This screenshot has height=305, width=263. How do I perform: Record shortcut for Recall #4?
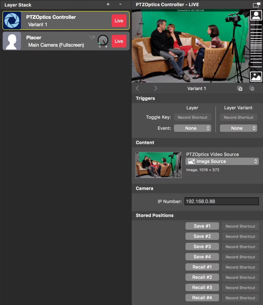(x=240, y=298)
